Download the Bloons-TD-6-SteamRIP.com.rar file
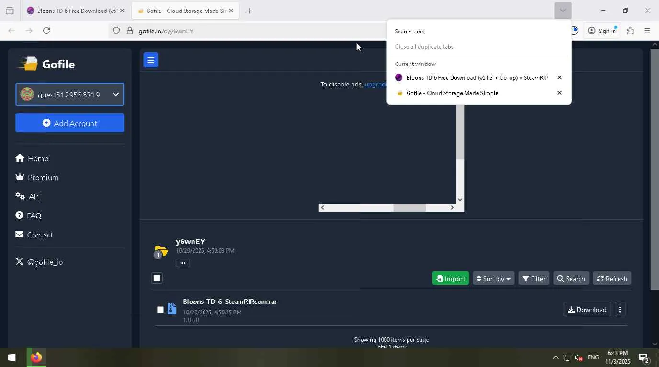The width and height of the screenshot is (659, 367). (x=587, y=310)
